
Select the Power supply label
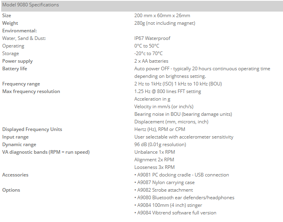pyautogui.click(x=17, y=61)
